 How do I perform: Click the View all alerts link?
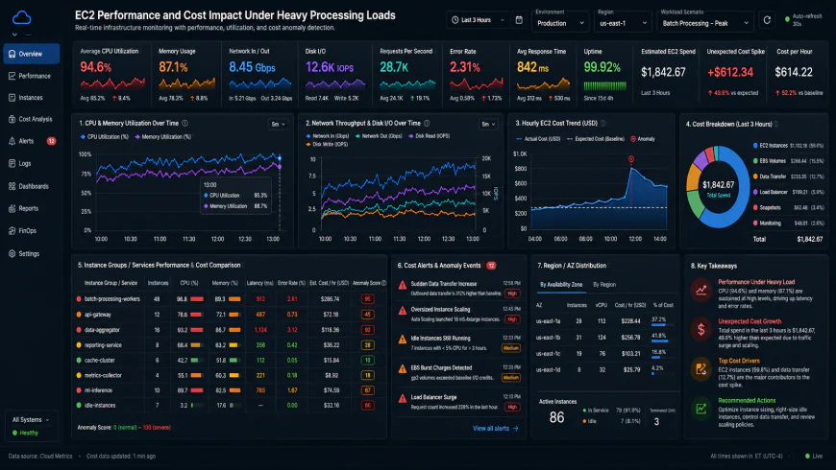495,428
